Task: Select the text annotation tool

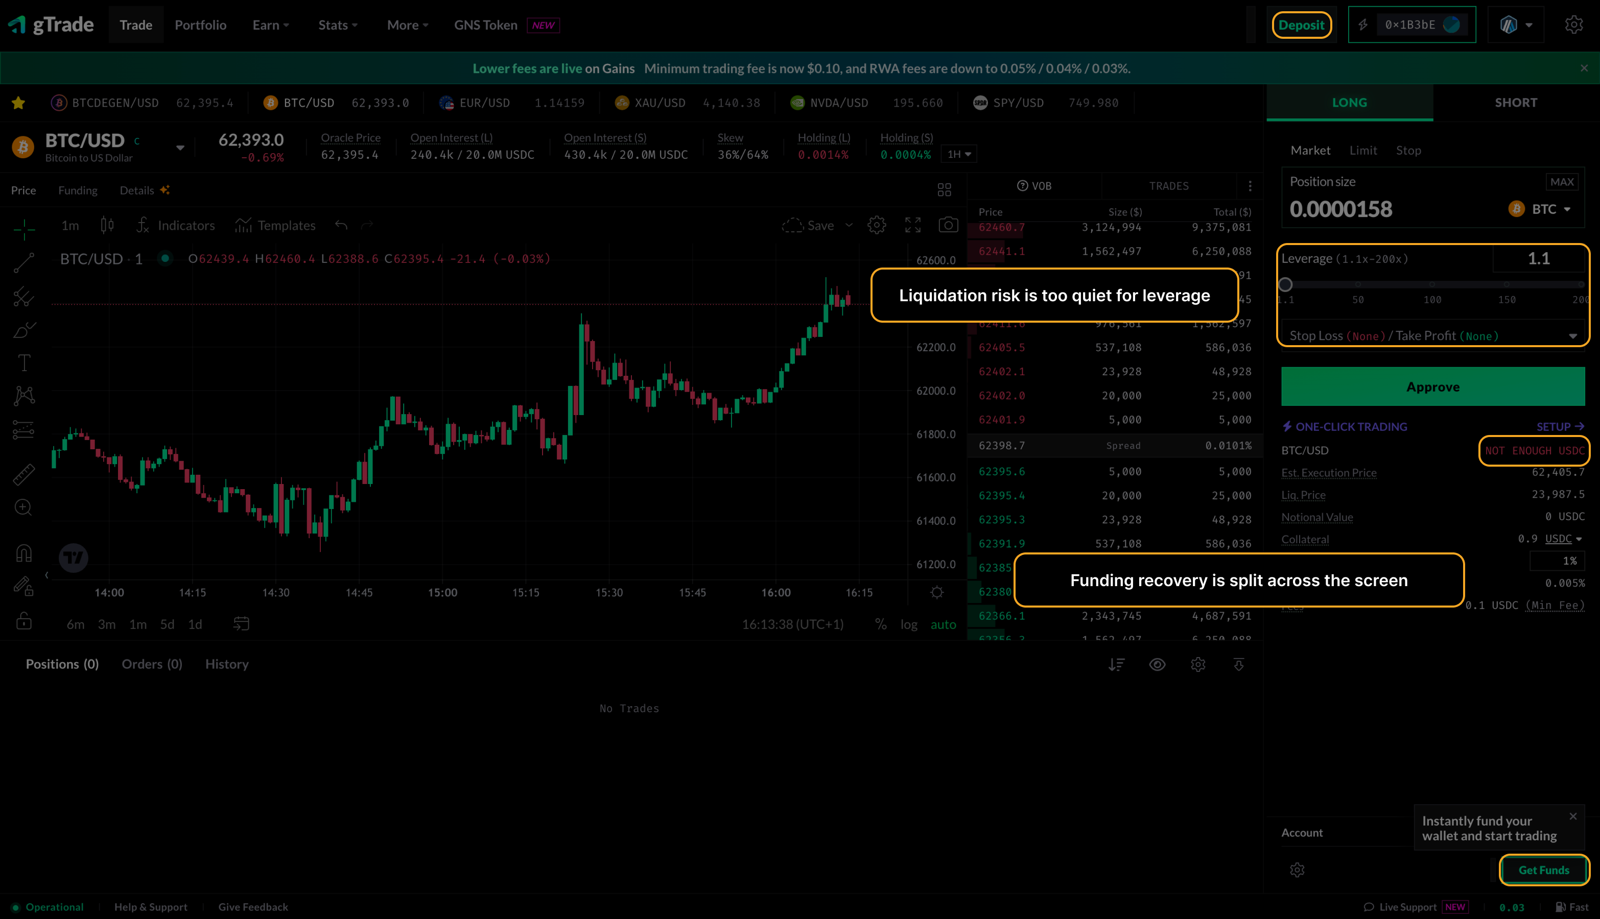Action: [24, 363]
